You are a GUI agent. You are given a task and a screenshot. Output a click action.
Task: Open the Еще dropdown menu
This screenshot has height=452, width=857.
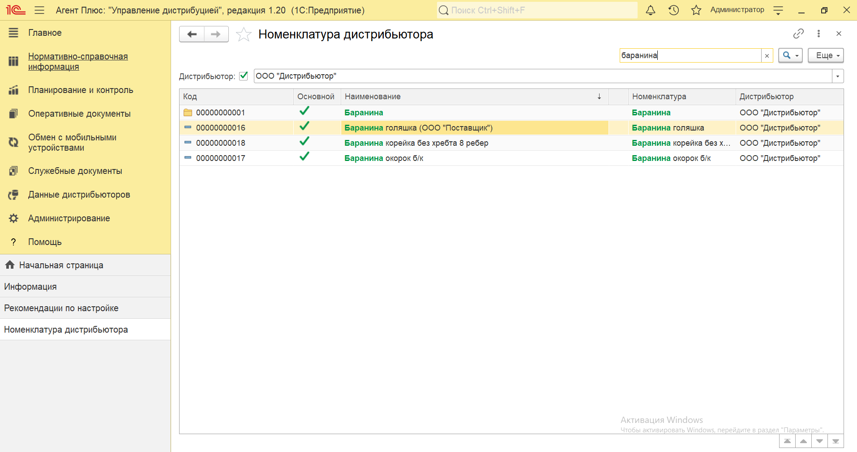826,55
